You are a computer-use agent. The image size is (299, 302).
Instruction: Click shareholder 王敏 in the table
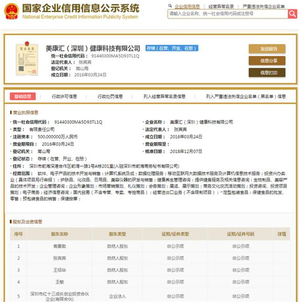59,282
